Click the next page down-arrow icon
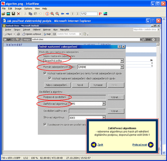Image resolution: width=167 pixels, height=161 pixels. (78, 14)
